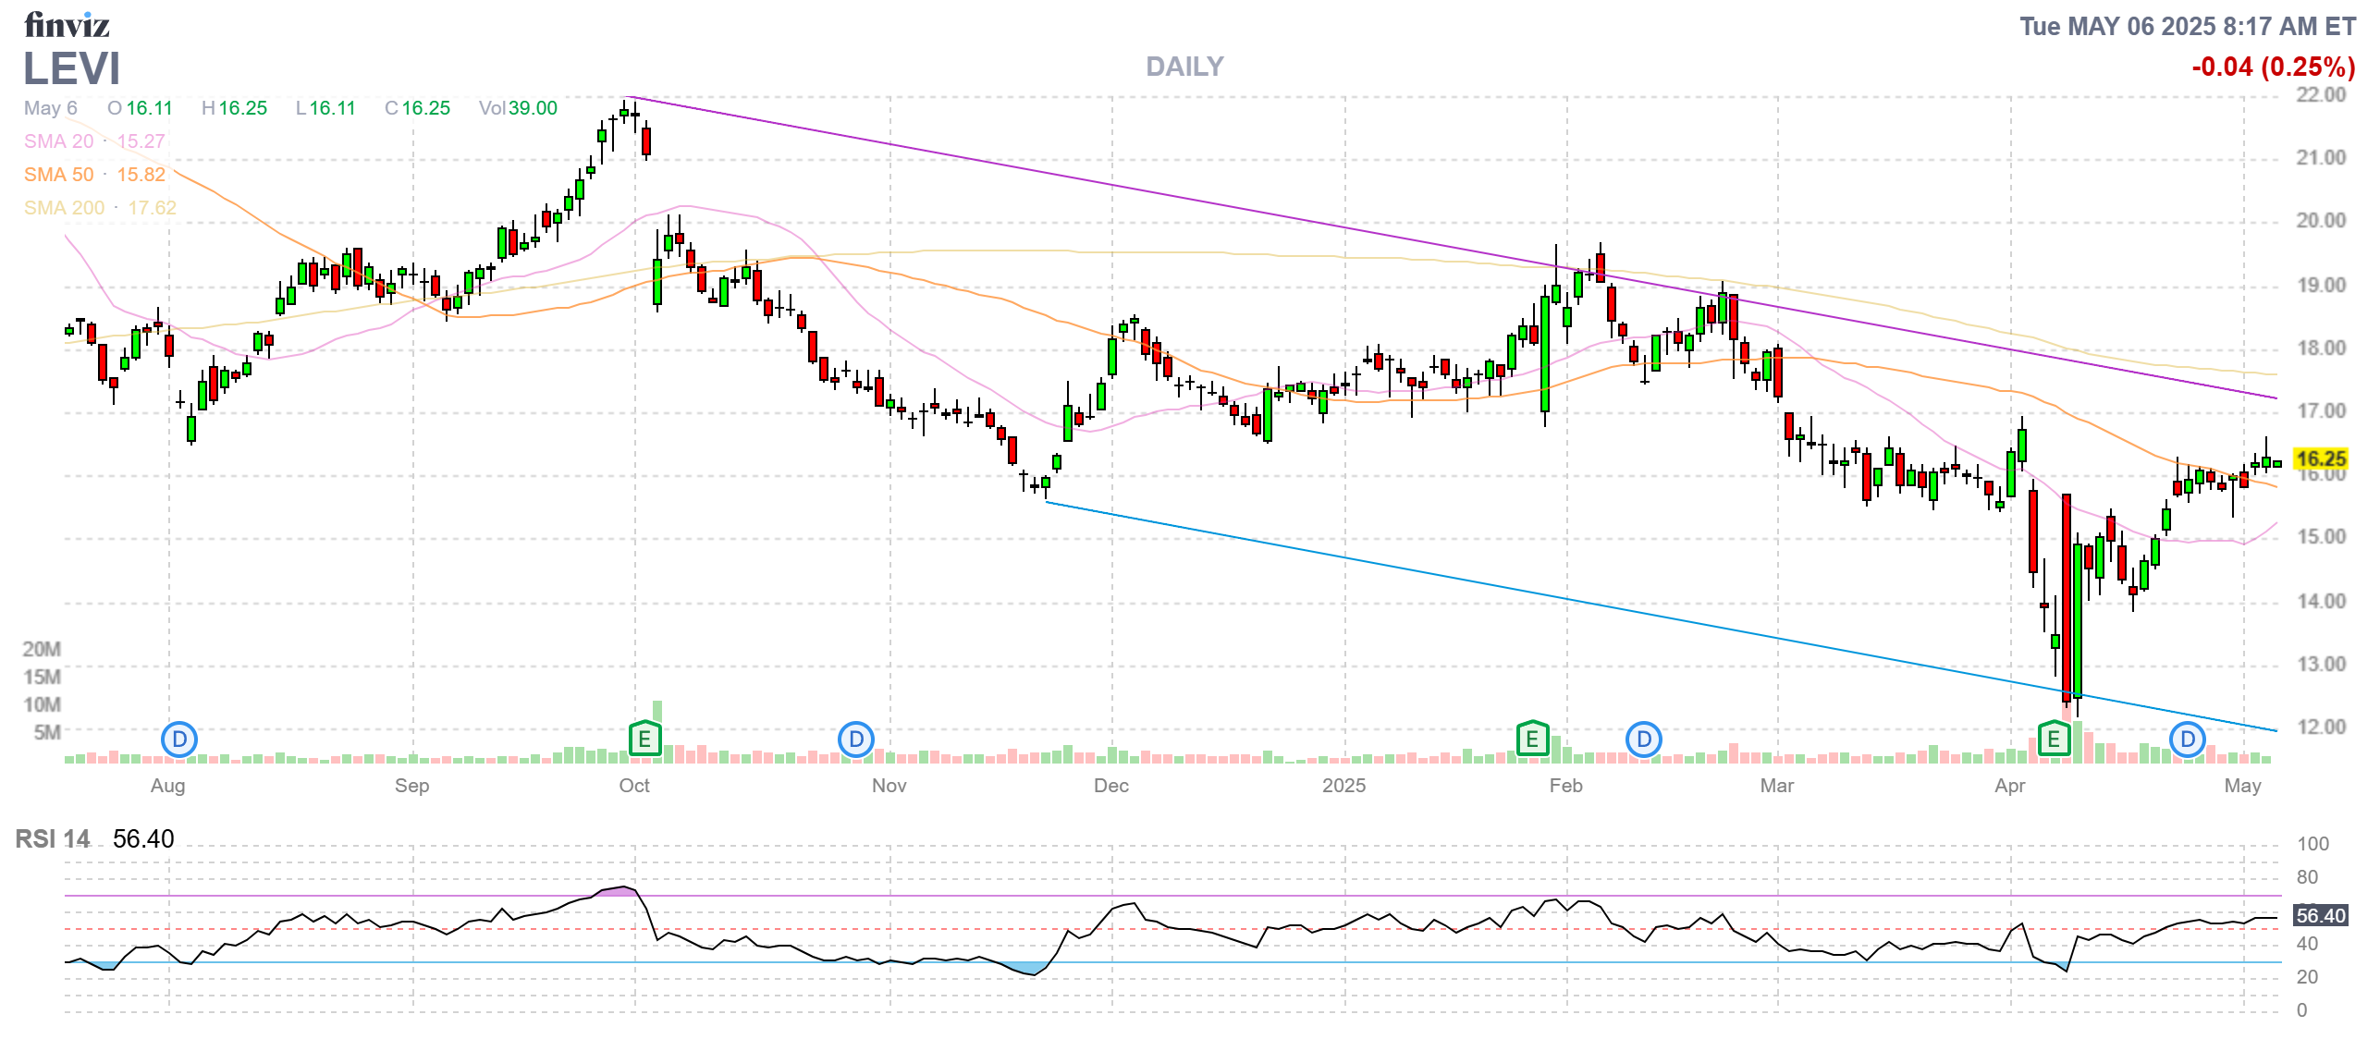Image resolution: width=2380 pixels, height=1039 pixels.
Task: Click the late-April dividend D marker
Action: point(2188,739)
